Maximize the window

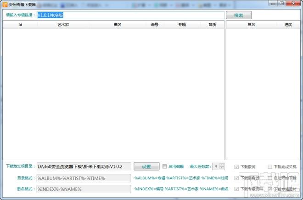point(282,4)
